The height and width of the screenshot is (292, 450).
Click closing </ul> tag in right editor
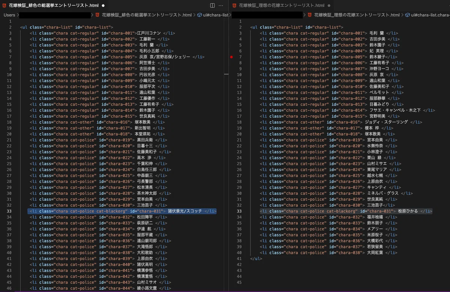[256, 259]
